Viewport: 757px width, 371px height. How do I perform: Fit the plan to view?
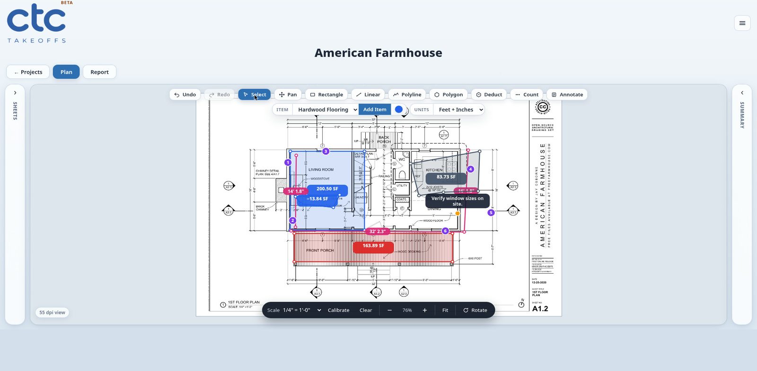[445, 310]
